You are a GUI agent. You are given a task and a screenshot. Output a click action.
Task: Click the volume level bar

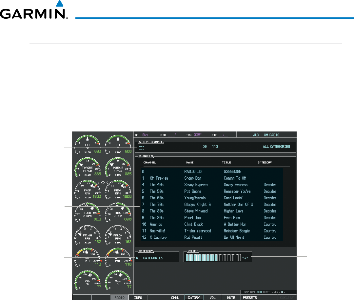coord(213,258)
